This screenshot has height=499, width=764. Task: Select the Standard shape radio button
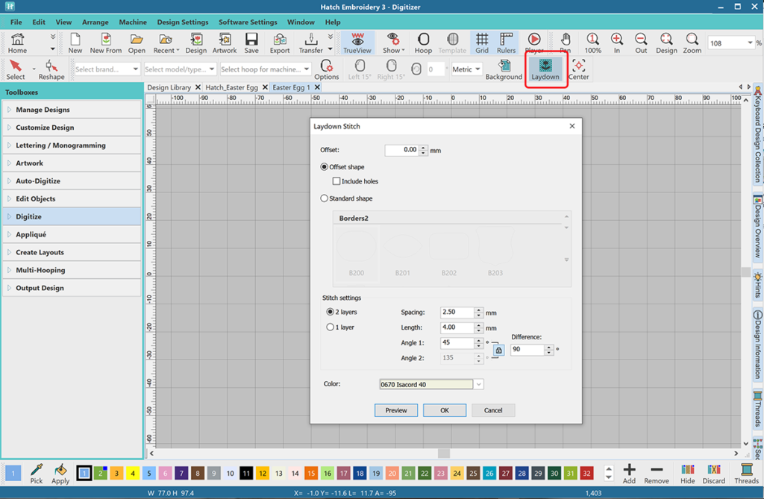[x=325, y=198]
